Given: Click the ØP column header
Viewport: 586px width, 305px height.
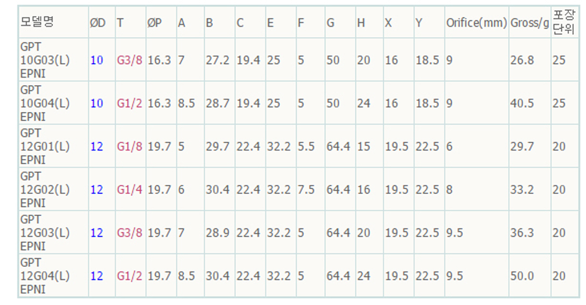Looking at the screenshot, I should [x=154, y=22].
